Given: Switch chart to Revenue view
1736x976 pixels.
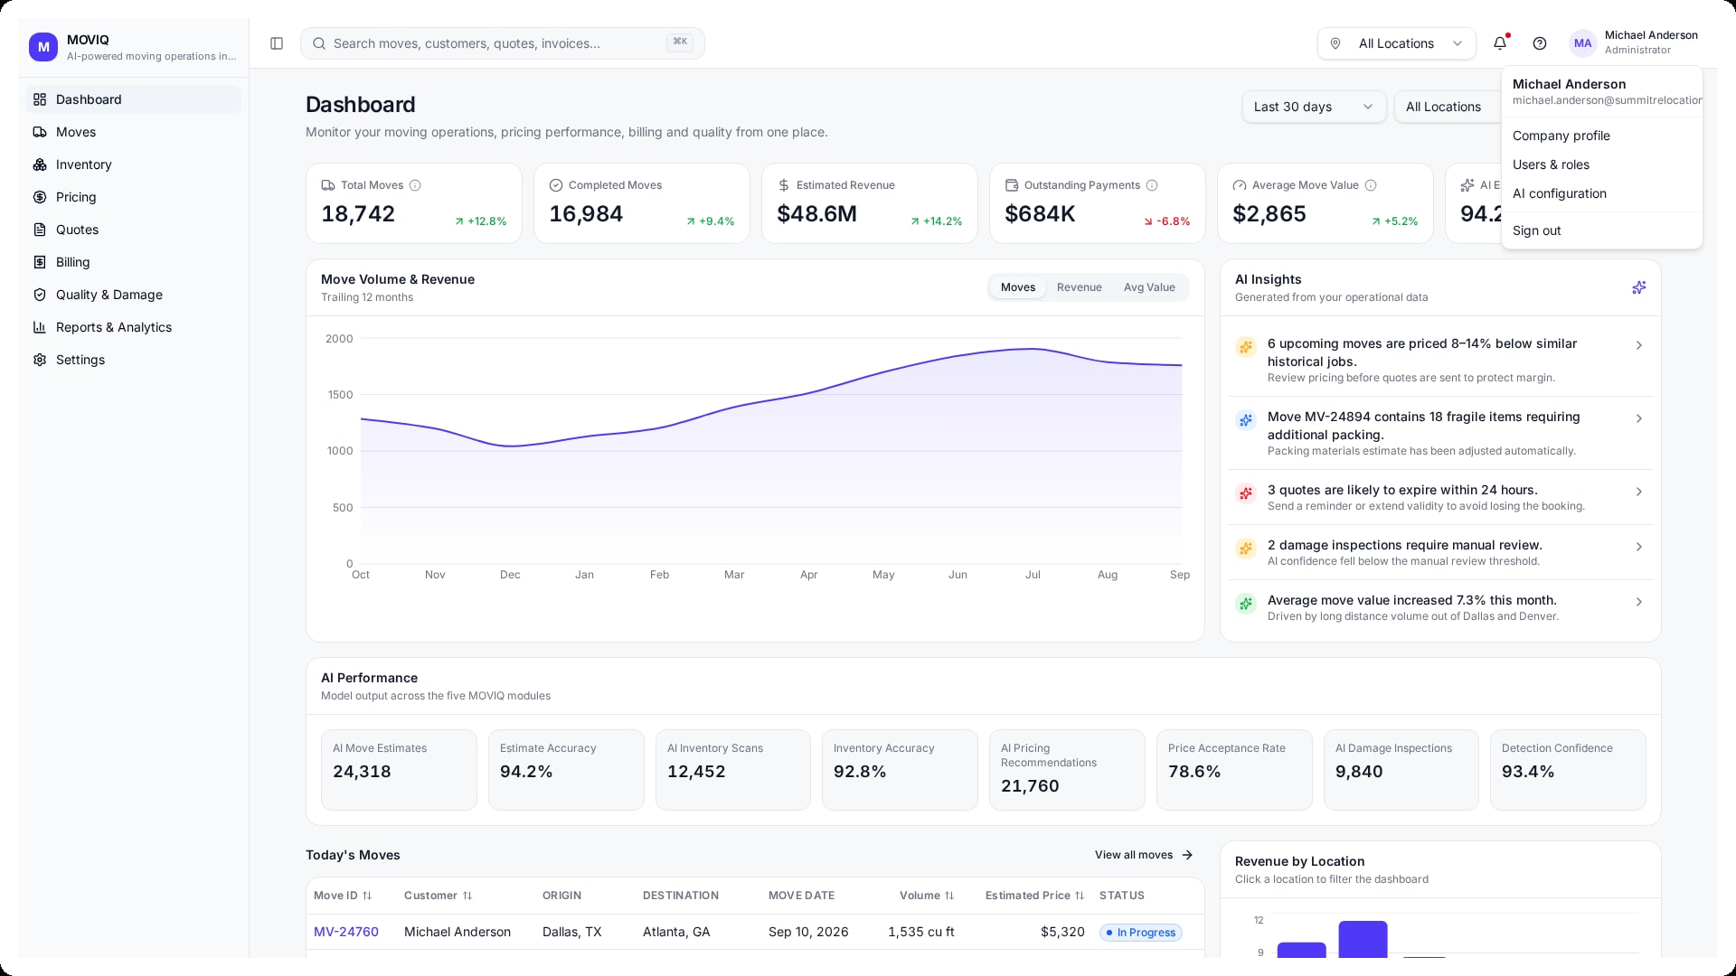Looking at the screenshot, I should coord(1079,287).
